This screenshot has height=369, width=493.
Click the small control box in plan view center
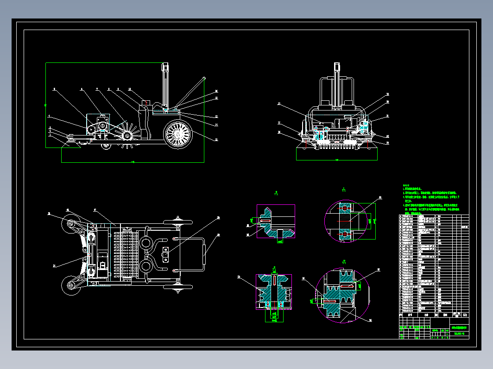coord(165,254)
